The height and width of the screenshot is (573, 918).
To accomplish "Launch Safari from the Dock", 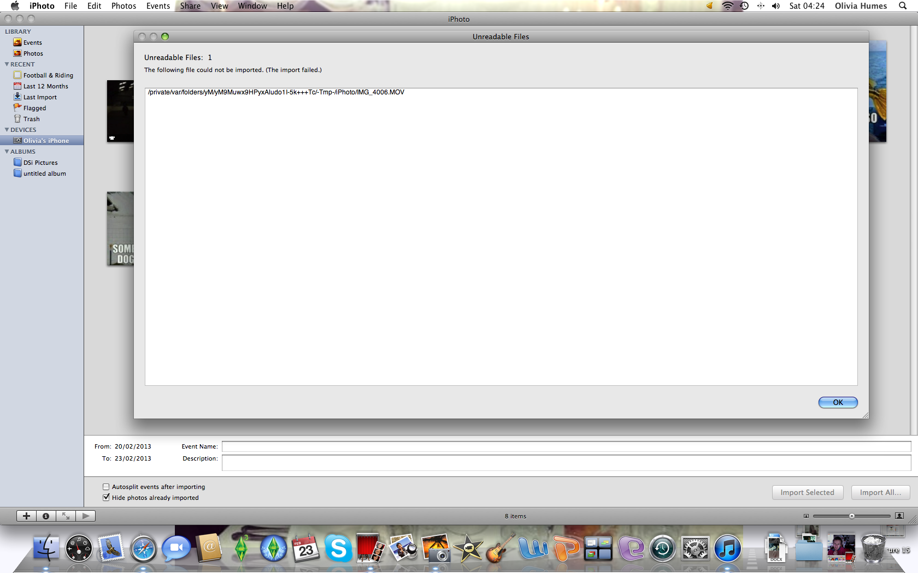I will pyautogui.click(x=143, y=548).
